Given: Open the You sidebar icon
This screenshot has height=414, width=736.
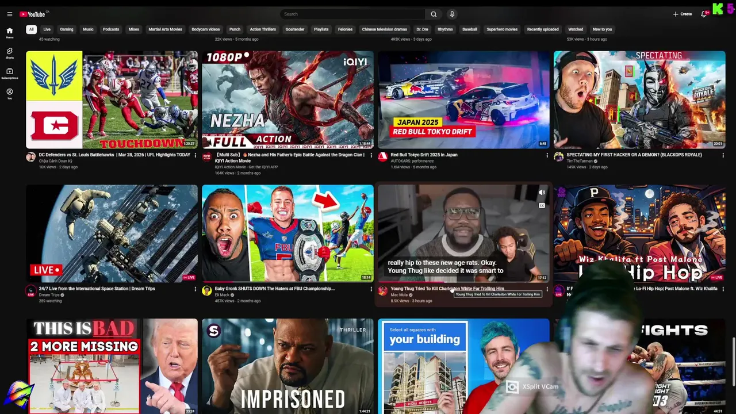Looking at the screenshot, I should [10, 94].
